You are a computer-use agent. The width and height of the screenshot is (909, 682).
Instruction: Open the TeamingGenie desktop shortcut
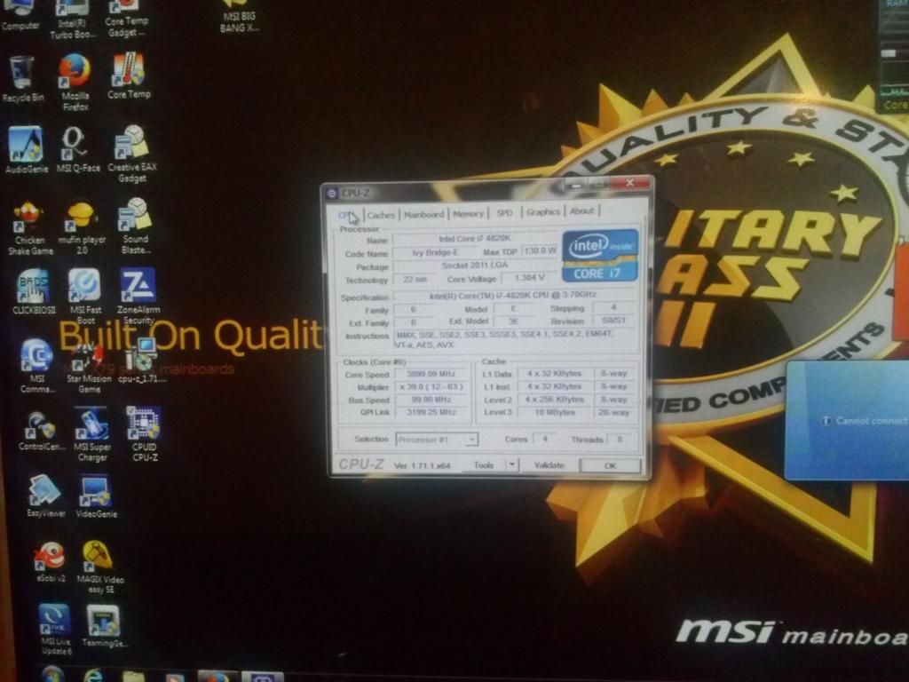pos(105,626)
